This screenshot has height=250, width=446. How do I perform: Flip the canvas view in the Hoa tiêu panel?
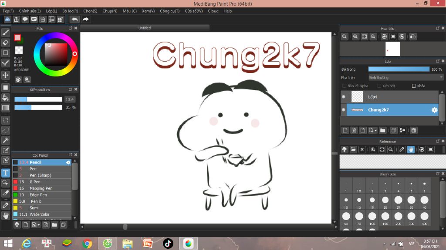tap(413, 36)
